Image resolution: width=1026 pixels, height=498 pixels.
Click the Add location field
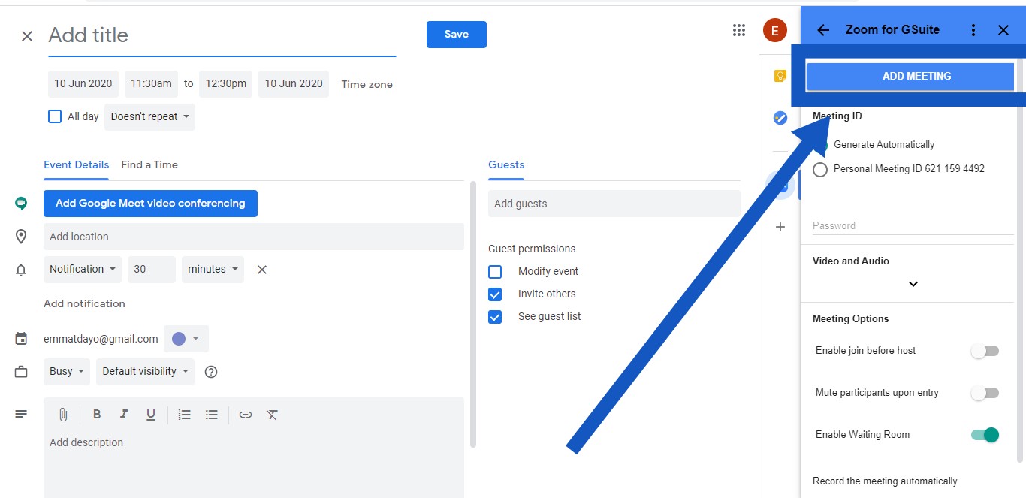click(254, 237)
